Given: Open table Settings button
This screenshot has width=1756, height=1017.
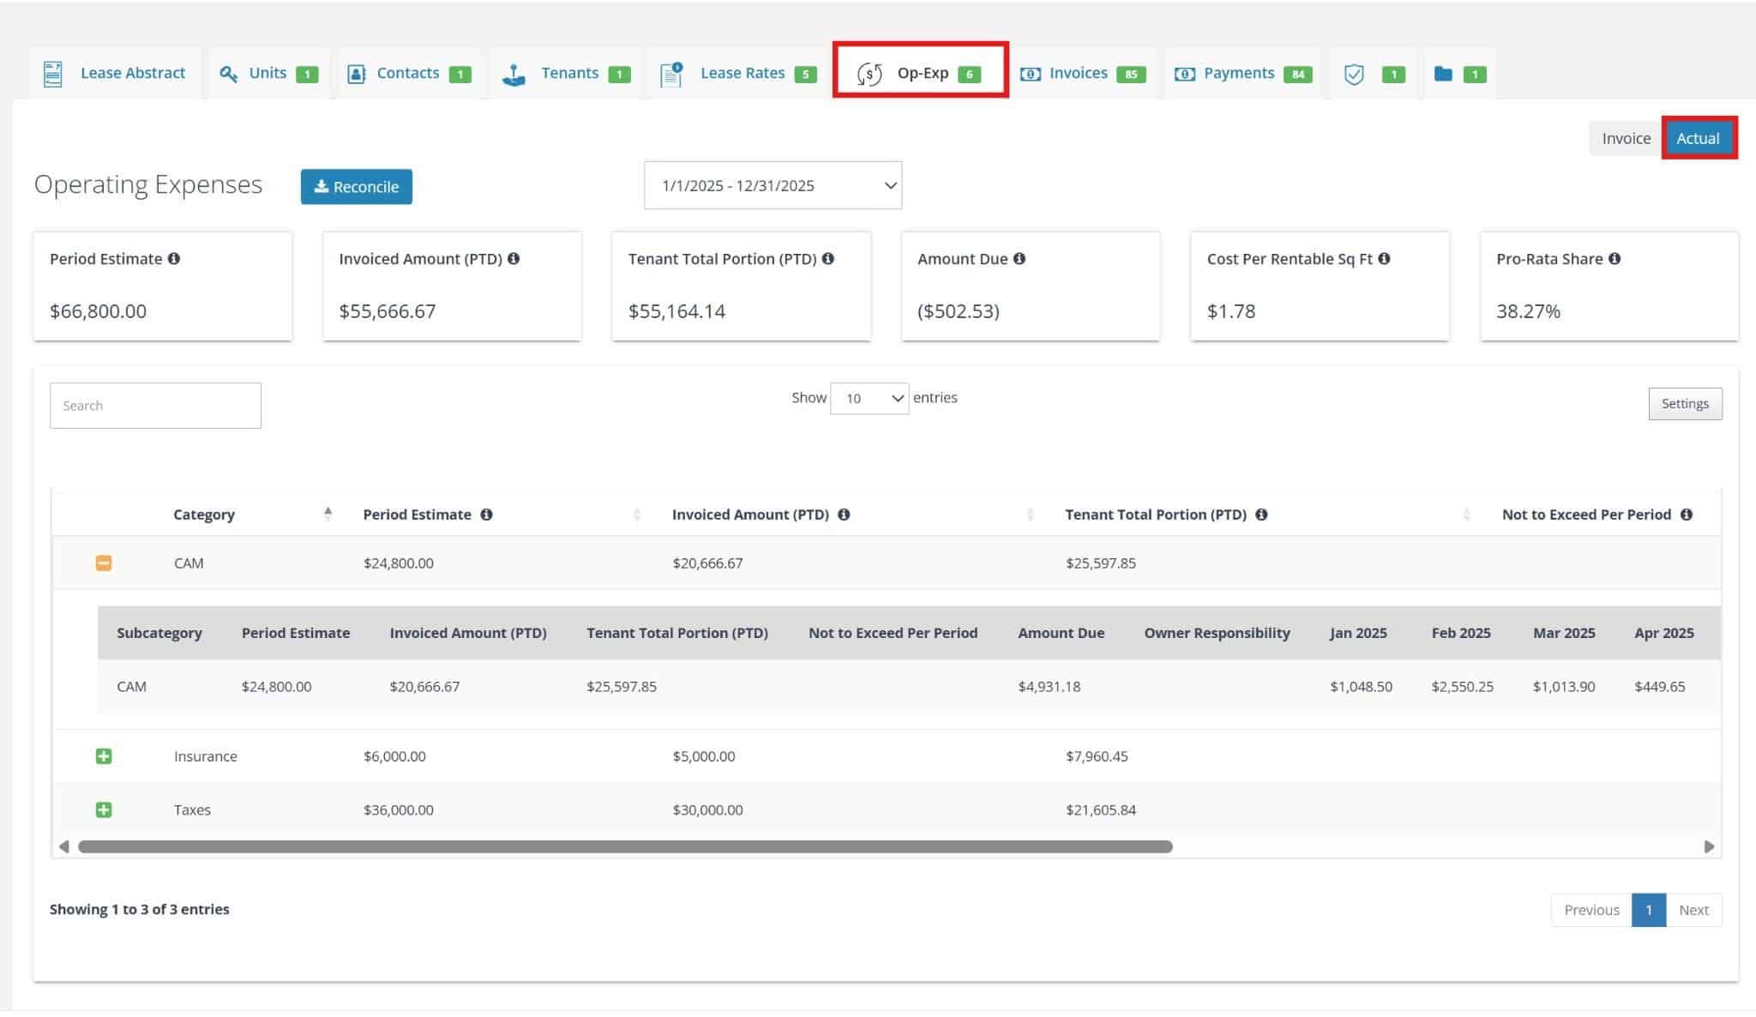Looking at the screenshot, I should 1684,404.
